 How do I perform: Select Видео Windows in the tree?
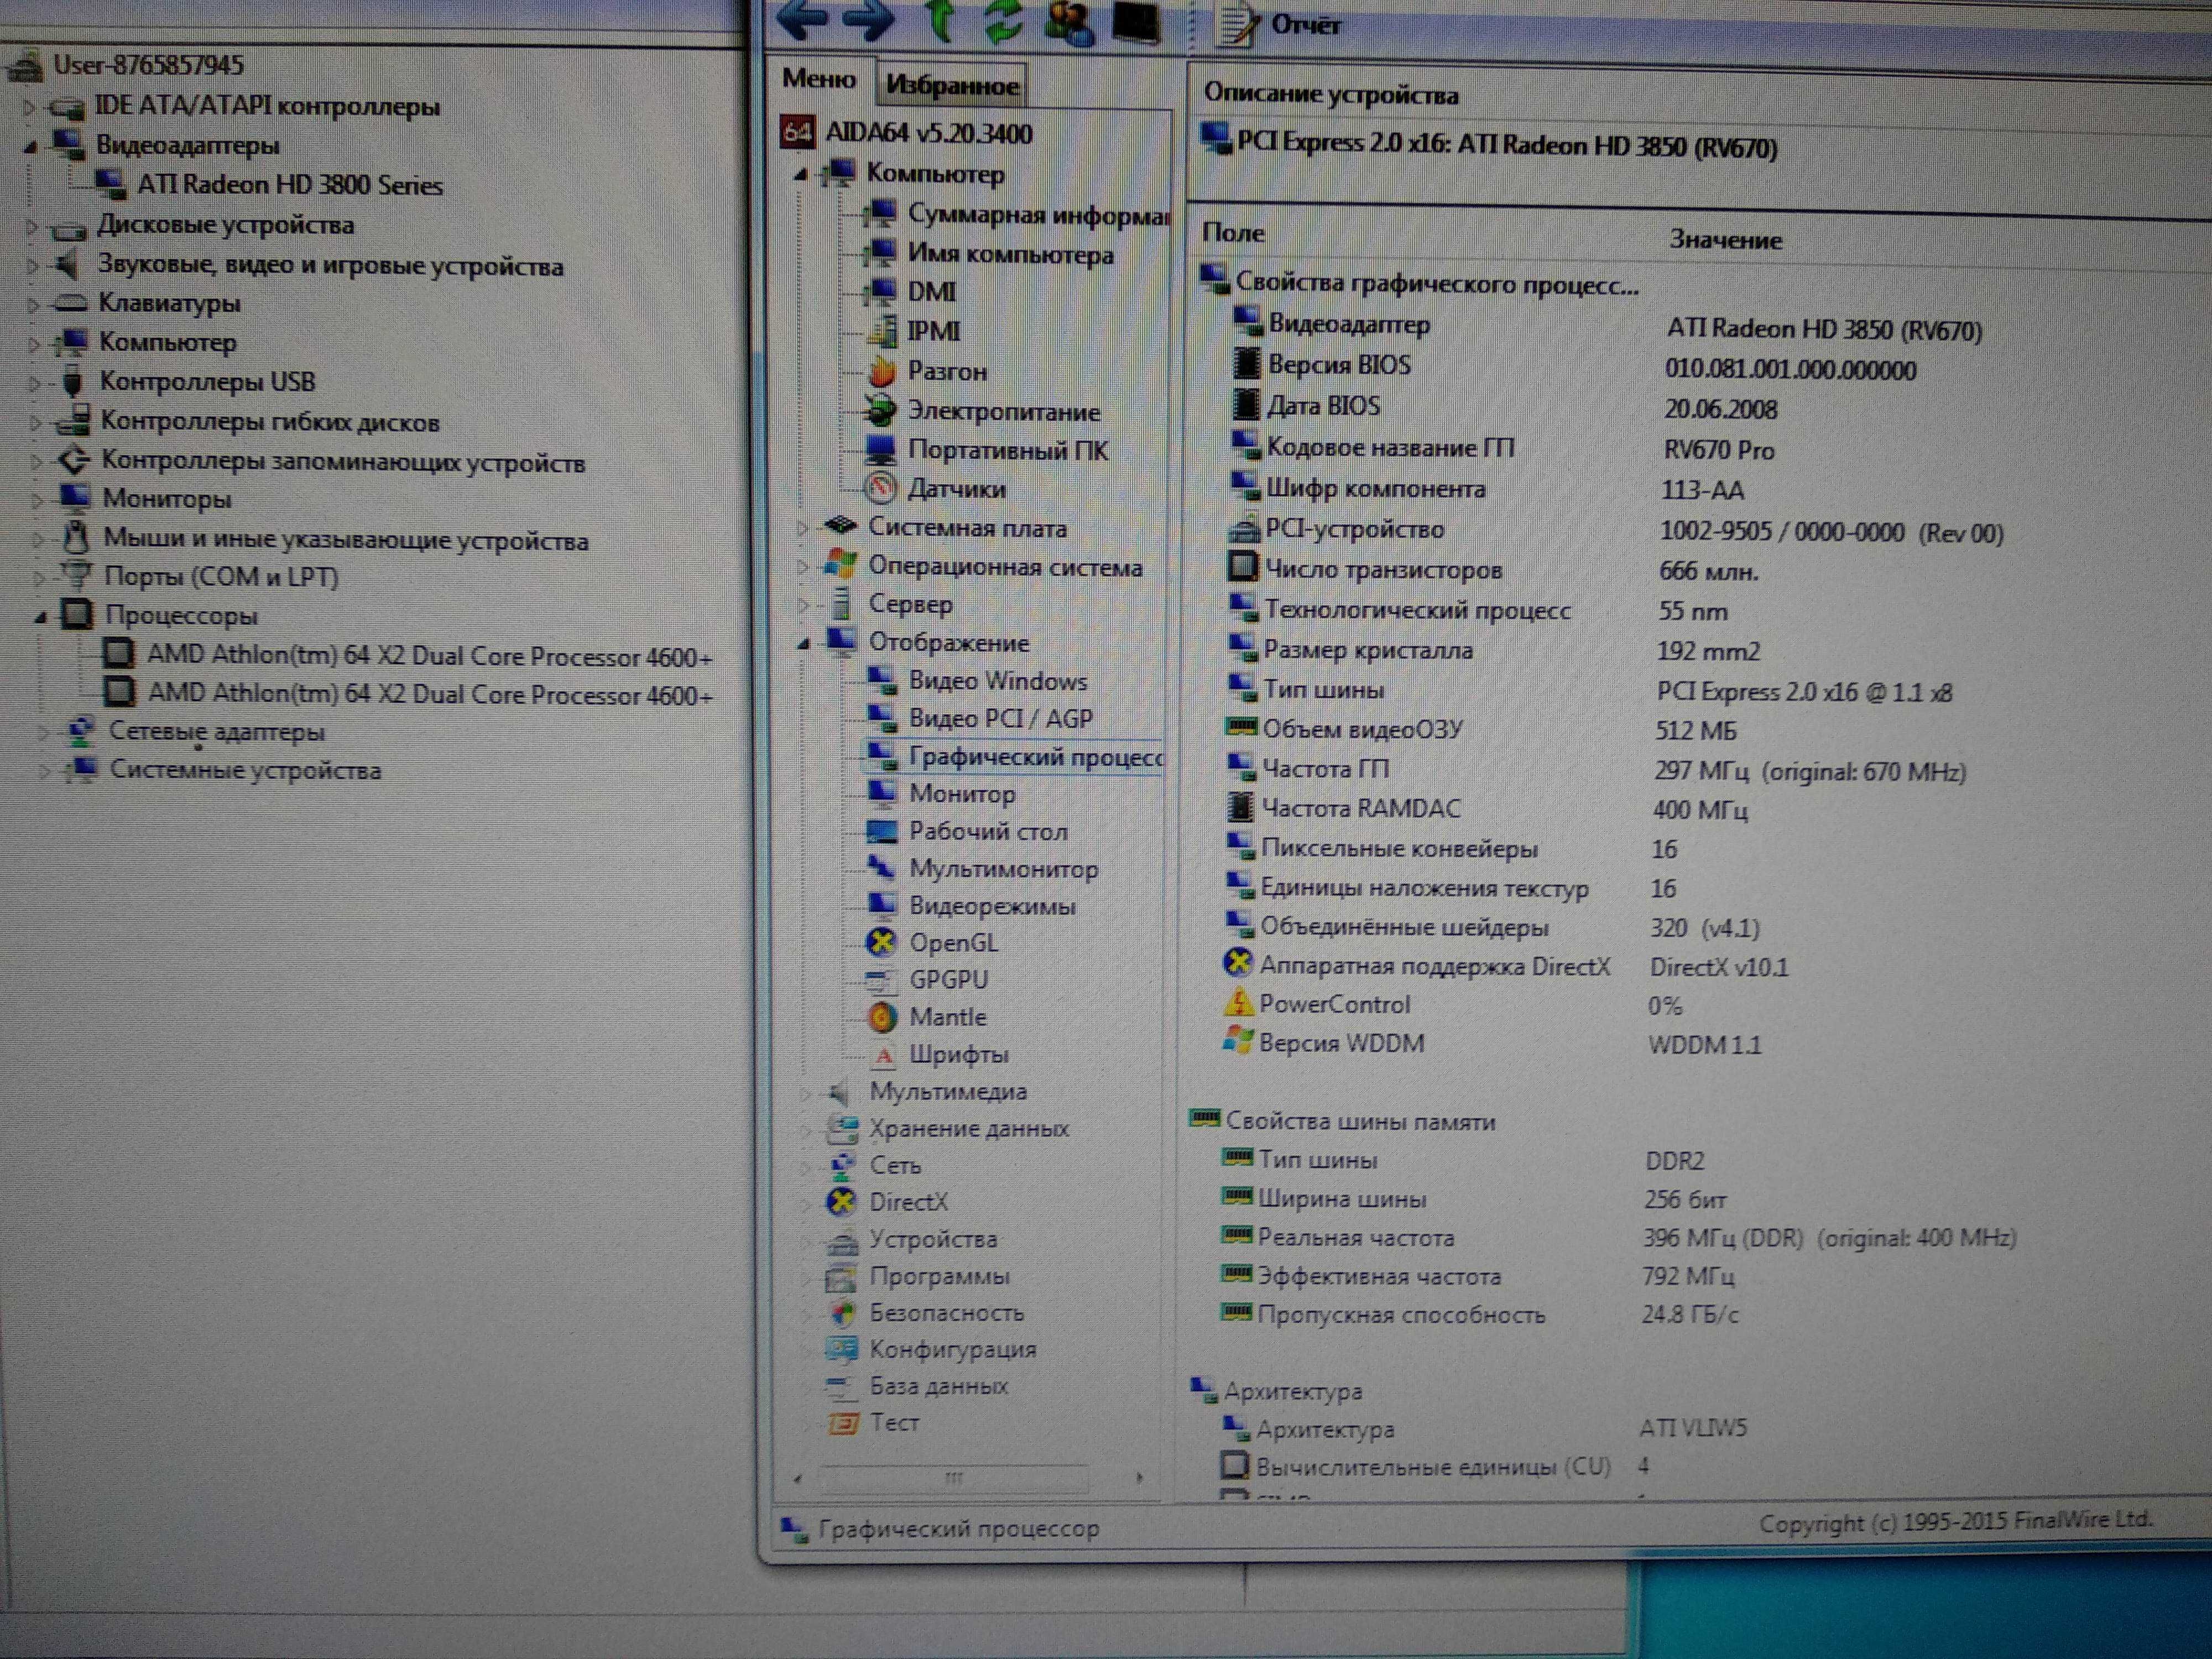997,681
